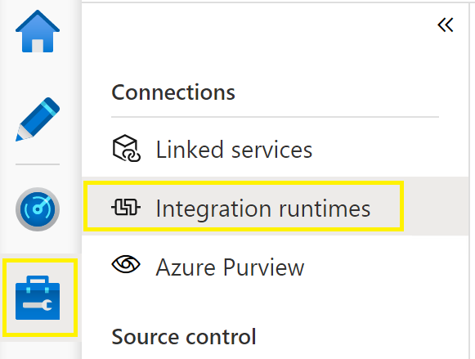Open the Monitor gauge hub

point(38,209)
